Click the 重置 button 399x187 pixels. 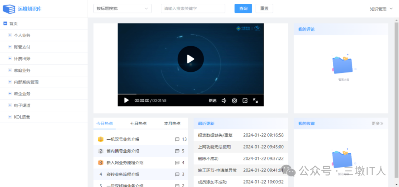(x=264, y=8)
